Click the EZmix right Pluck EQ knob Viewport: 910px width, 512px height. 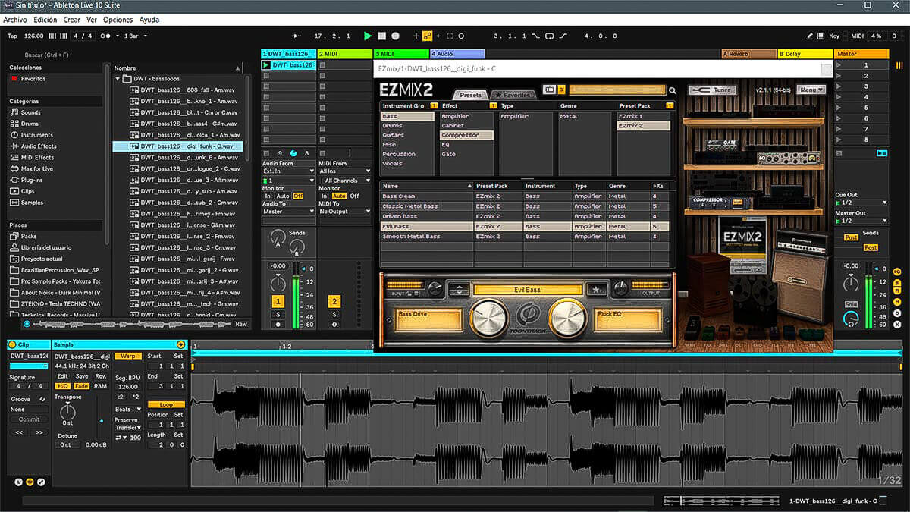567,319
